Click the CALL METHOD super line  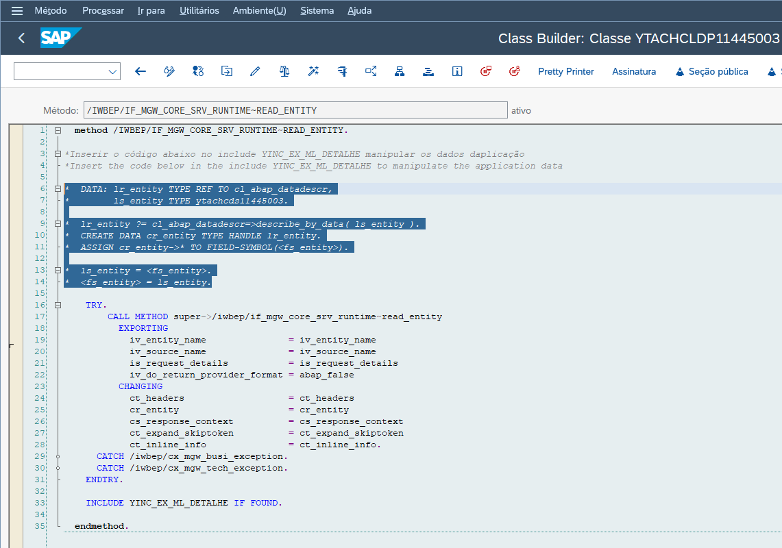pyautogui.click(x=275, y=316)
